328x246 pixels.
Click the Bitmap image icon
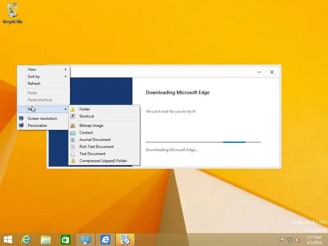coord(73,126)
